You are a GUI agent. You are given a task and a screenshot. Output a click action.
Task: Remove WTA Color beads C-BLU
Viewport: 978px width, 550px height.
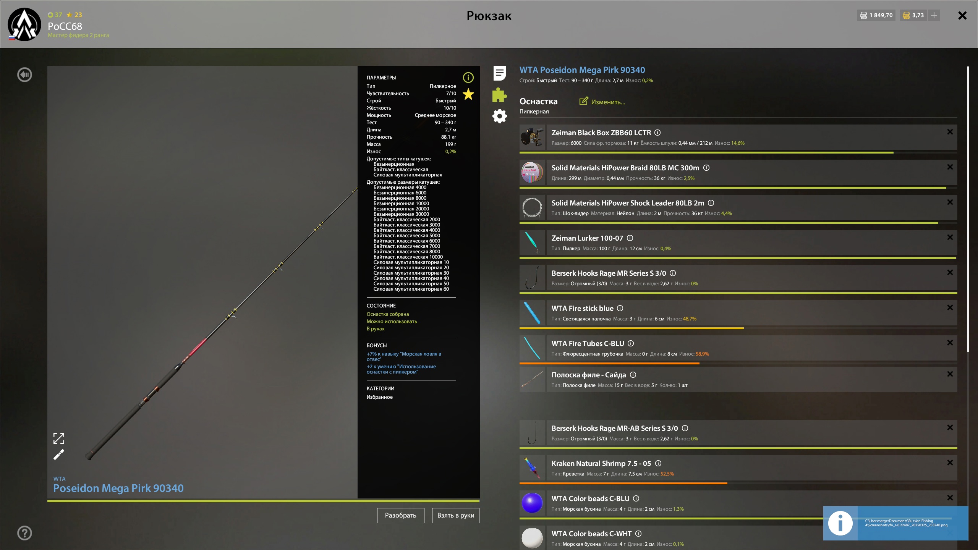[950, 498]
